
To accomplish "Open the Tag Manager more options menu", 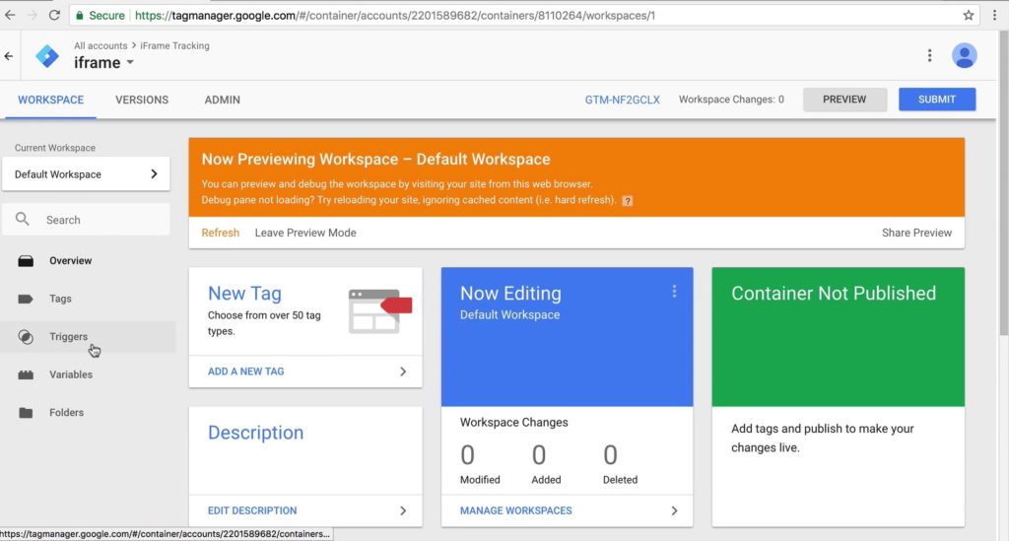I will [x=929, y=56].
